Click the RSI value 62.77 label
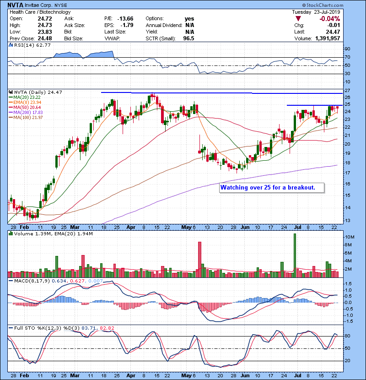Viewport: 366px width, 380px height. pos(43,45)
